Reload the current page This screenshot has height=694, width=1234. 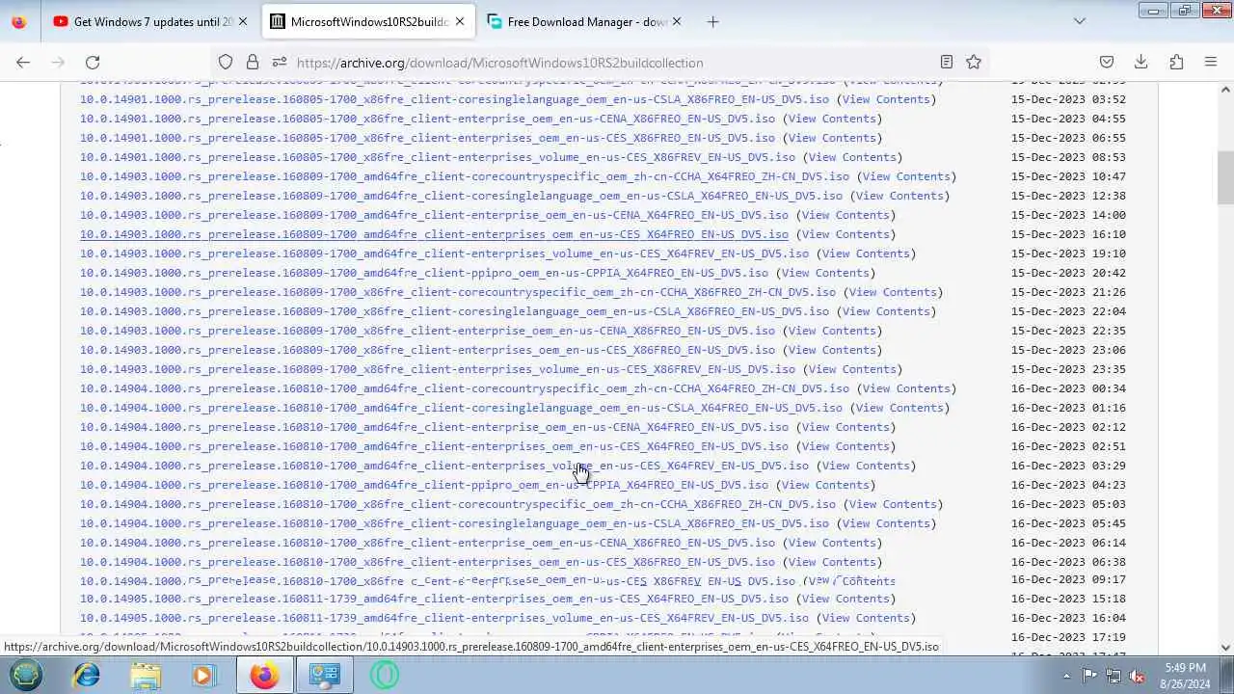[x=93, y=62]
